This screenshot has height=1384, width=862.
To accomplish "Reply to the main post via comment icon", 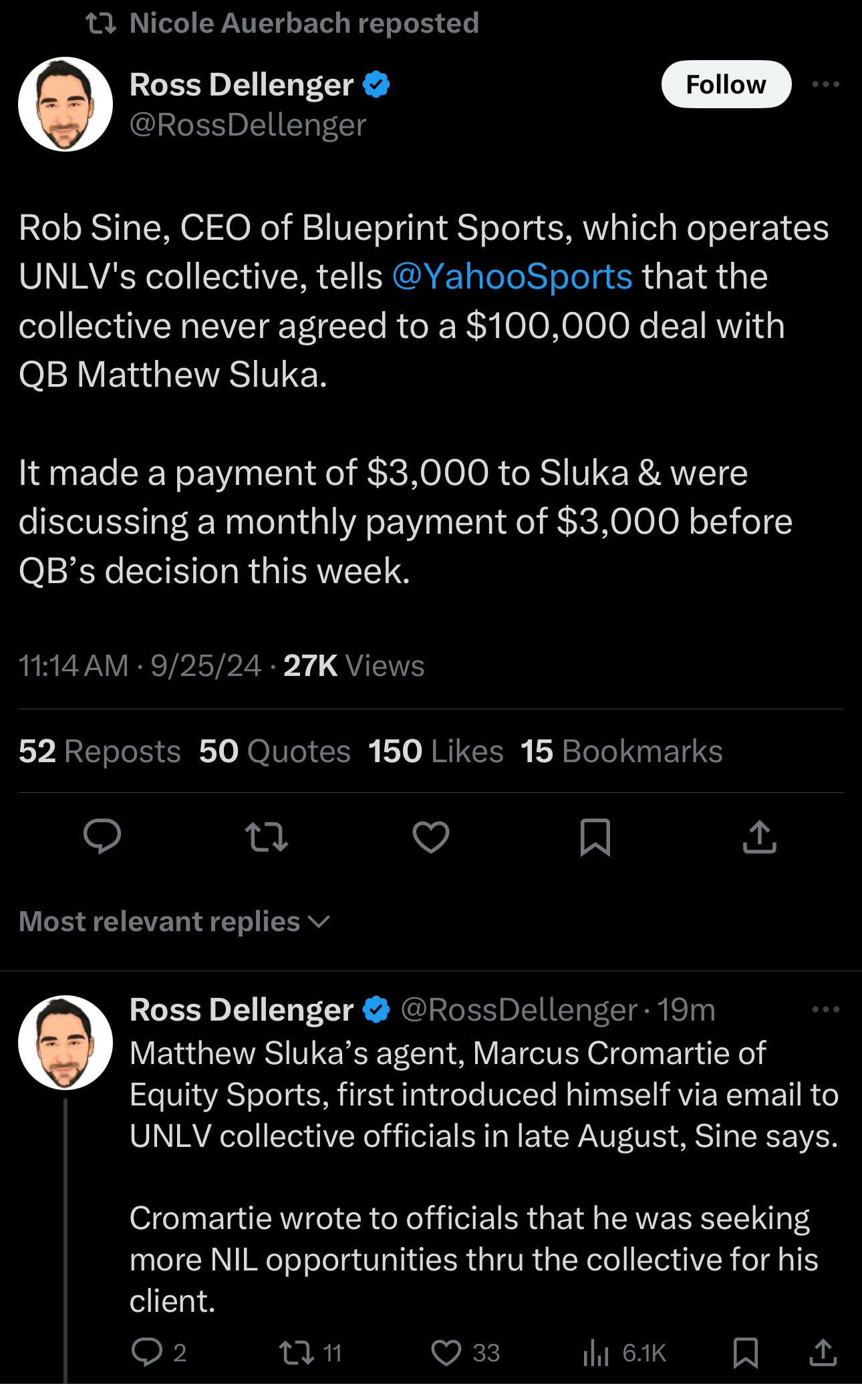I will [102, 836].
